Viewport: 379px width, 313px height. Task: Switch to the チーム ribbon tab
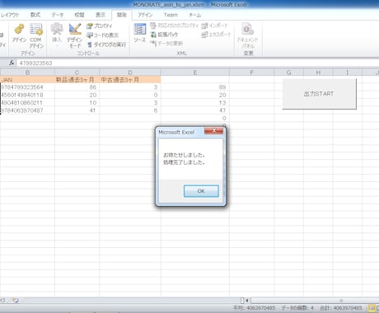click(x=194, y=15)
